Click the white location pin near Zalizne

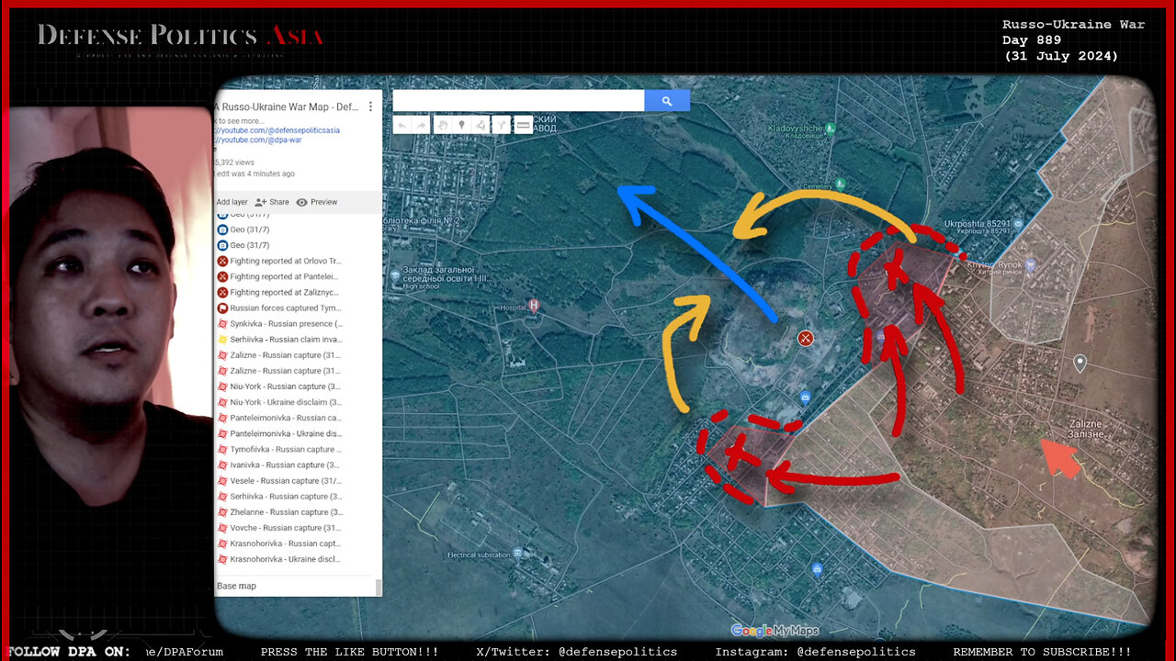coord(1080,364)
